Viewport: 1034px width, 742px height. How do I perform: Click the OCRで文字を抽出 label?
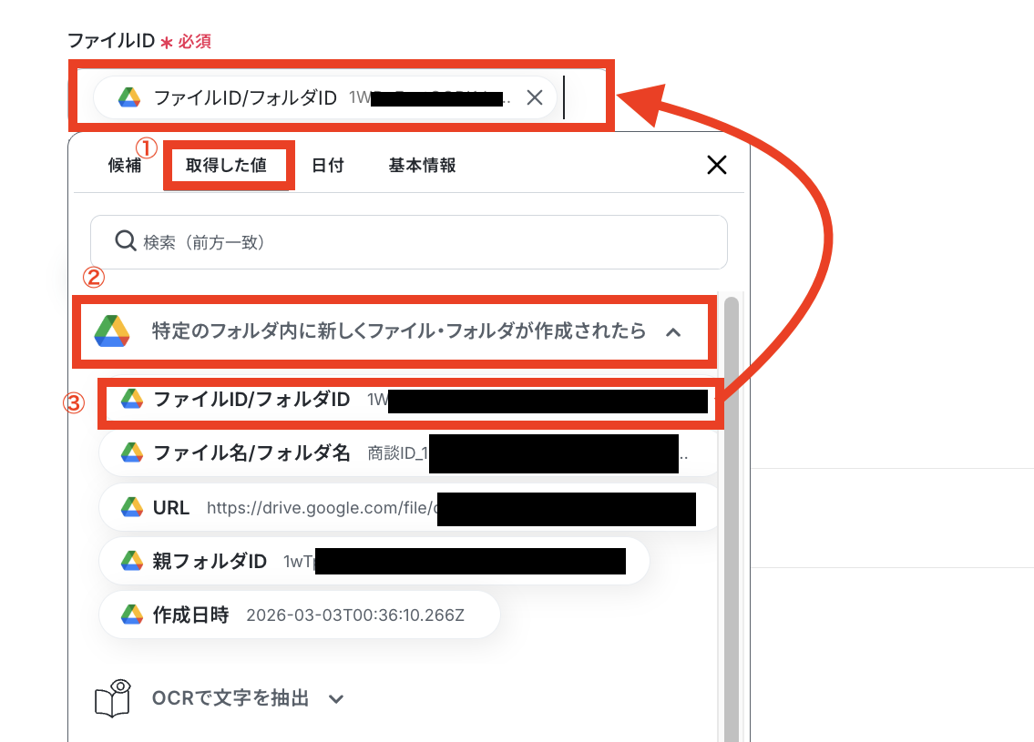click(230, 698)
